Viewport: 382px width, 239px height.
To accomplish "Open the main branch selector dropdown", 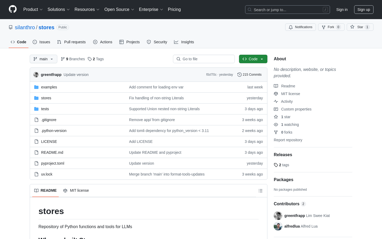I will pyautogui.click(x=44, y=59).
